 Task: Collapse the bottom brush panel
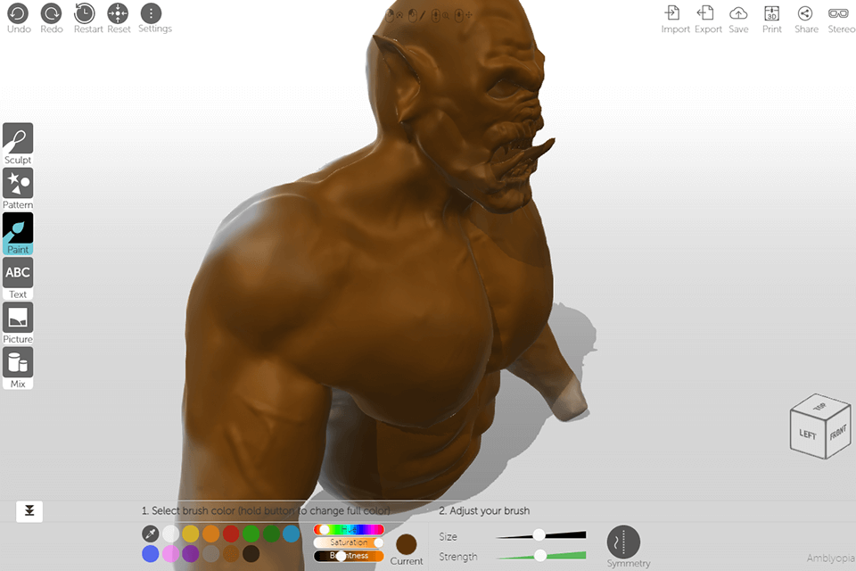click(x=28, y=511)
